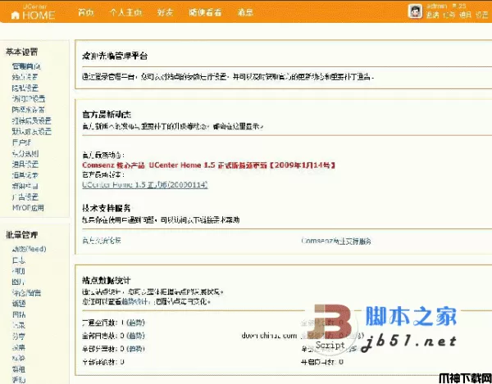This screenshot has height=384, width=492.
Task: Open the 趋势 link beside 开通空间数
Action: click(136, 323)
